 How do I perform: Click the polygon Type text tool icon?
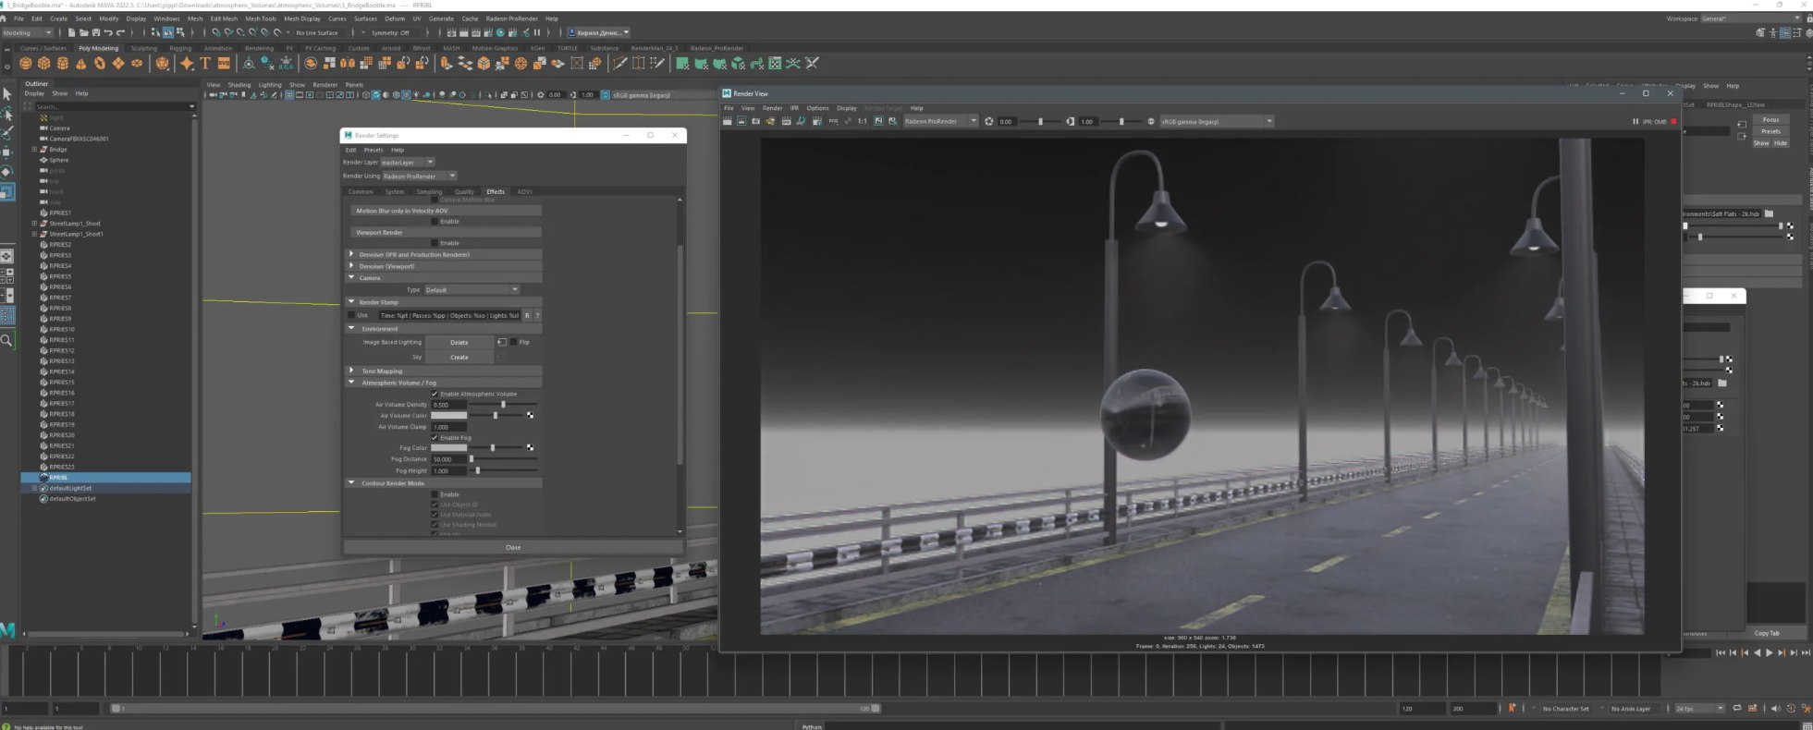point(205,64)
